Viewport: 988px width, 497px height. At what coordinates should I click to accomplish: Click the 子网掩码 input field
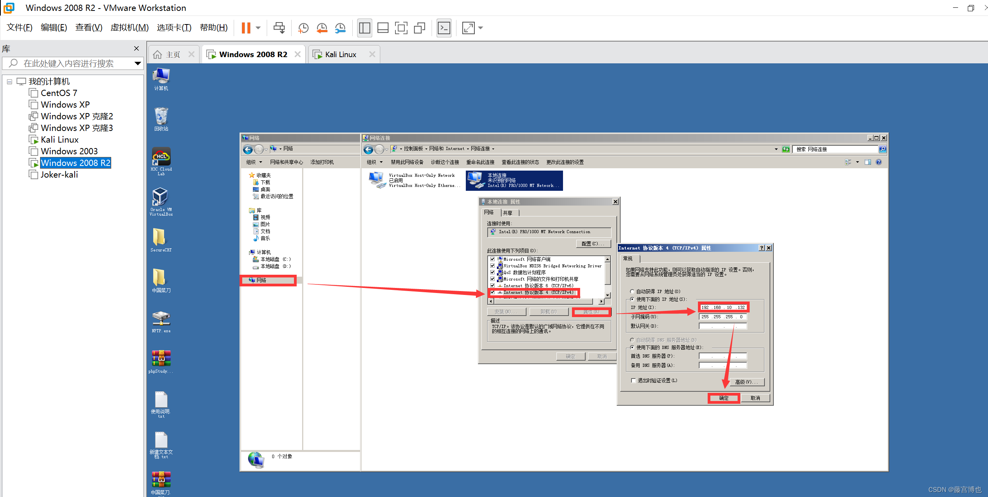point(723,317)
